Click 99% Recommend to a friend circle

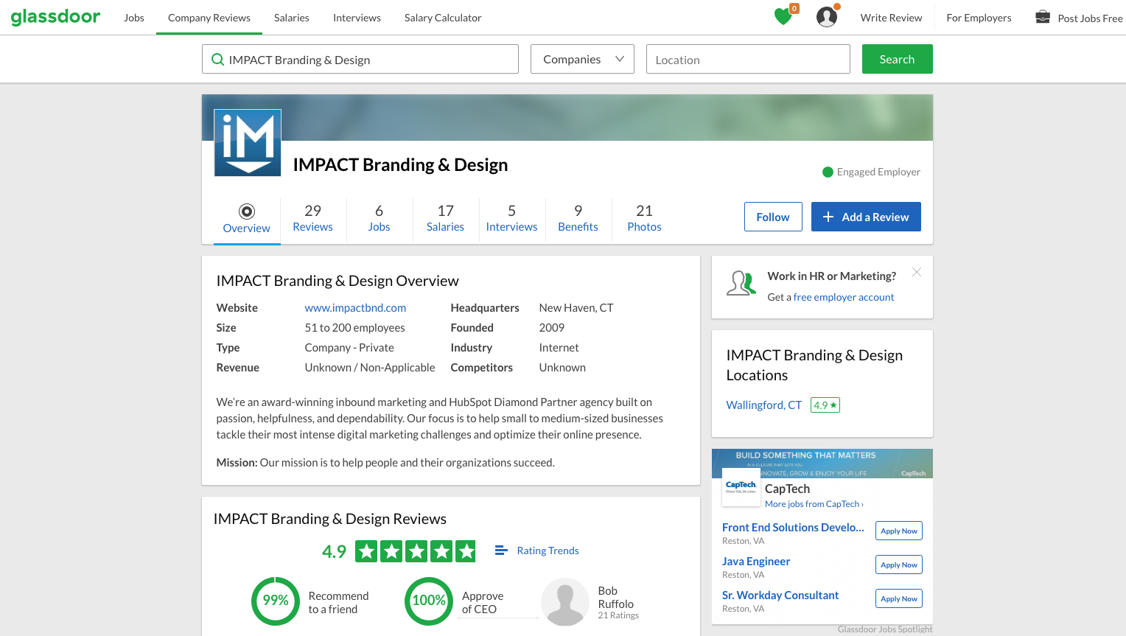pos(276,601)
